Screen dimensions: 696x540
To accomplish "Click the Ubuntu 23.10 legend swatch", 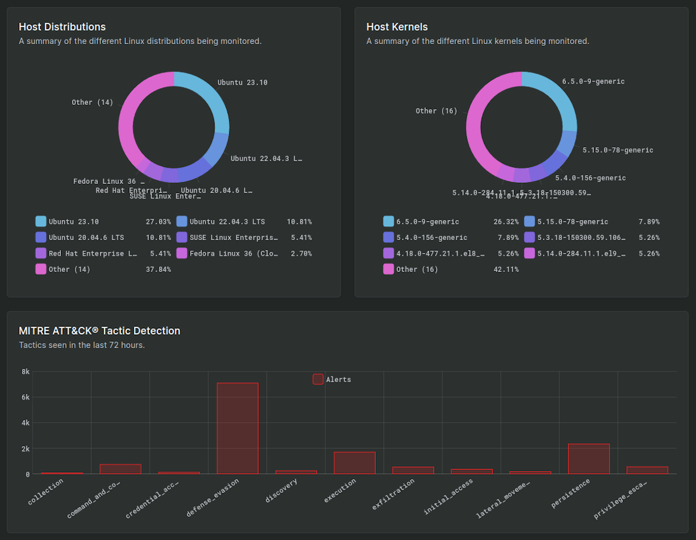I will click(x=39, y=221).
